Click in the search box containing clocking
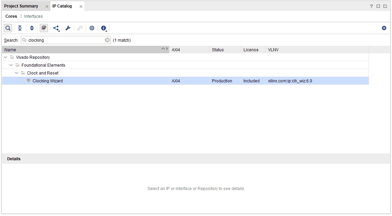 click(x=65, y=40)
